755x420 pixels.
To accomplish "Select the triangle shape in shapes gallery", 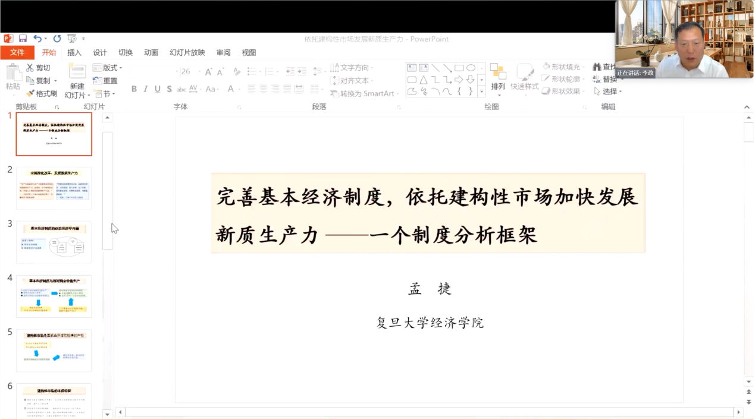I will point(423,80).
